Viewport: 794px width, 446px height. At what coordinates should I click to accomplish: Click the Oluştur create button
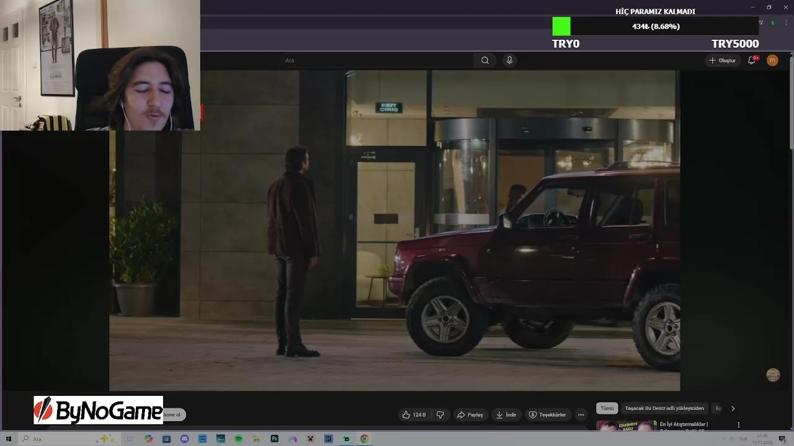click(722, 60)
